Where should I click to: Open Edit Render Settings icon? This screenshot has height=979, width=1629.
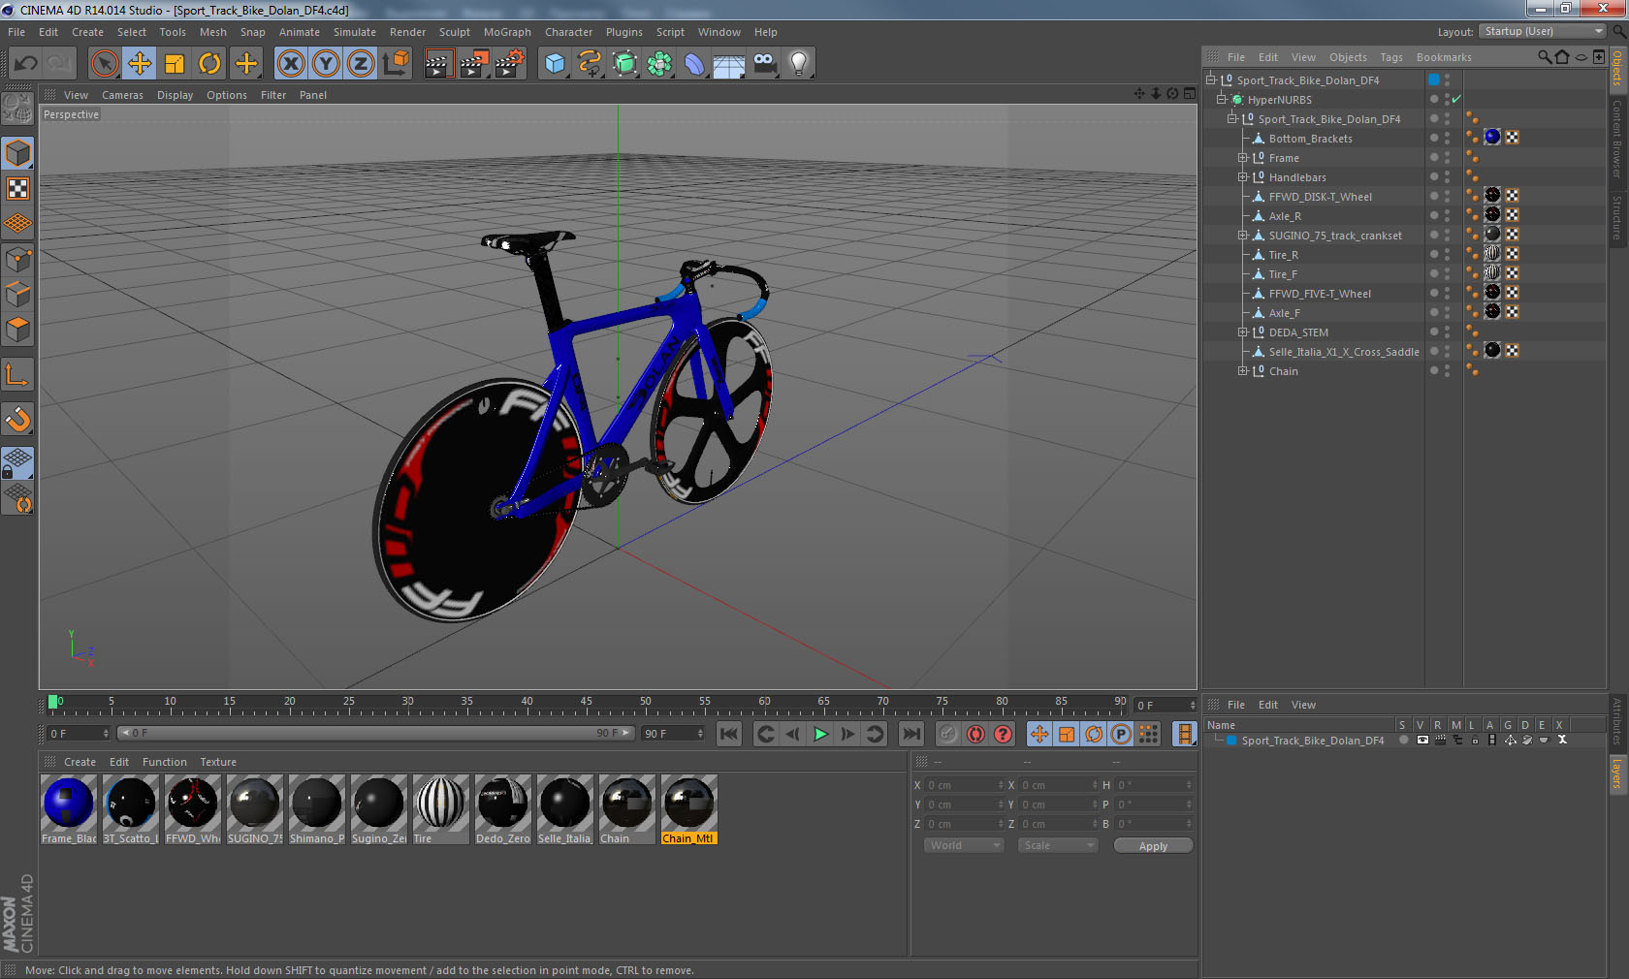[510, 64]
